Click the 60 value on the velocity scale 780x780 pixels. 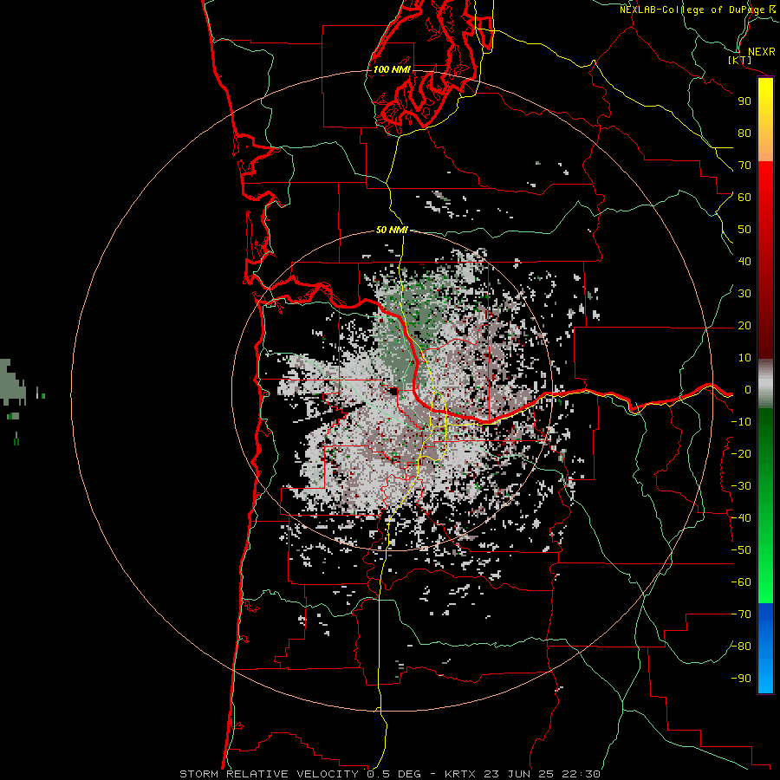pos(744,197)
